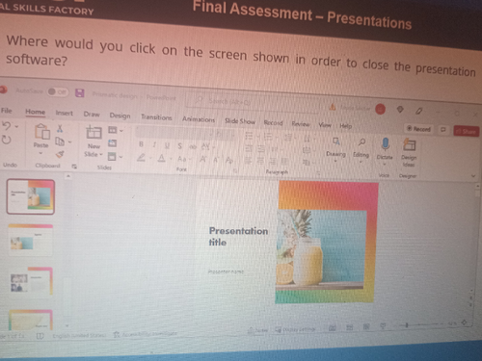482x361 pixels.
Task: Expand the Undo dropdown arrow
Action: 16,126
